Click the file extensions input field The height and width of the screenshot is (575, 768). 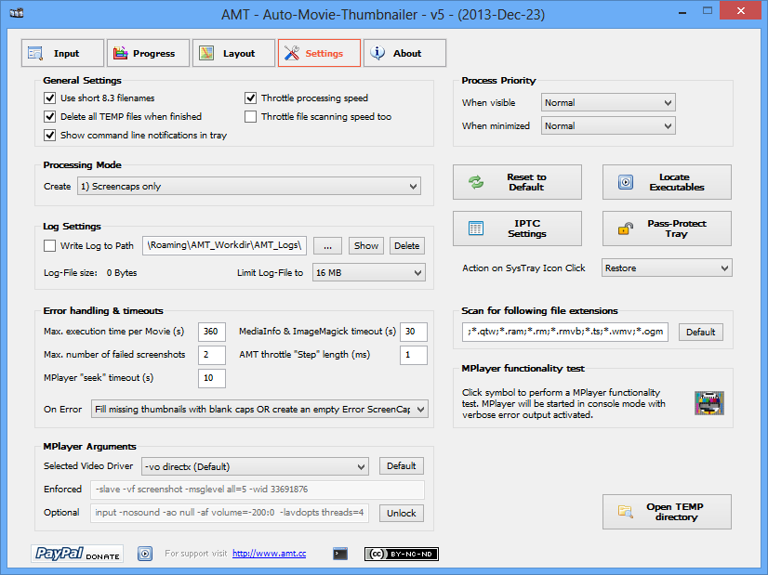click(564, 332)
